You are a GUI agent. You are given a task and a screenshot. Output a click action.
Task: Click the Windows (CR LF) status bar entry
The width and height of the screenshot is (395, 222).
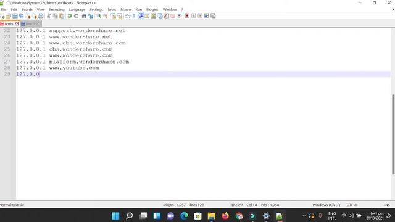[326, 205]
